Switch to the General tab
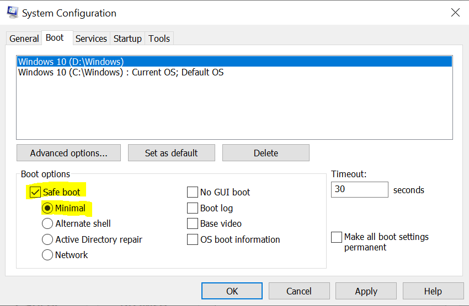The image size is (469, 306). point(24,39)
